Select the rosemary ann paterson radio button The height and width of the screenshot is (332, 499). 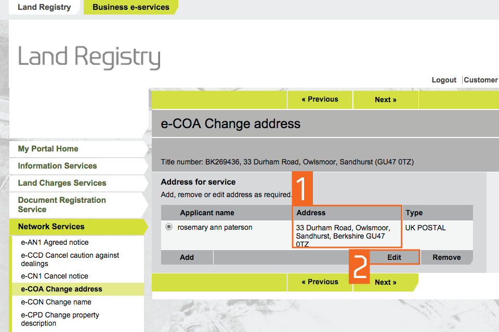pos(169,227)
